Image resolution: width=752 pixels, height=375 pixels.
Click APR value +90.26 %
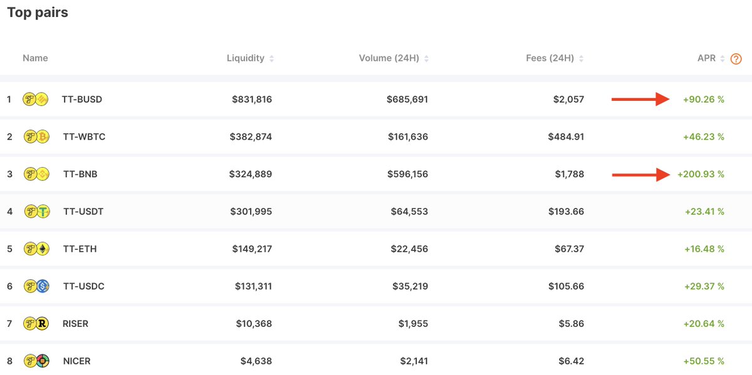704,100
